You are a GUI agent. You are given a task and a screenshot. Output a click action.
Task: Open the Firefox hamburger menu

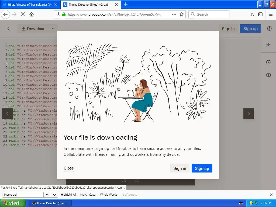pyautogui.click(x=271, y=14)
